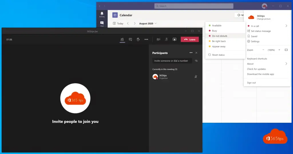Set status to Be right back
Viewport: 293px width, 154px height.
pos(225,41)
